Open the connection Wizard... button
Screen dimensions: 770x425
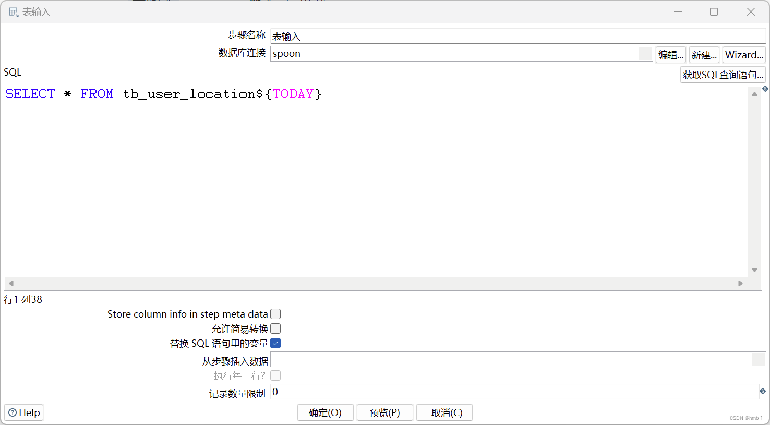point(744,55)
